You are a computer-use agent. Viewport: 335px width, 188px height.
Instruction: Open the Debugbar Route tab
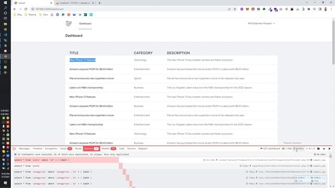click(x=78, y=148)
